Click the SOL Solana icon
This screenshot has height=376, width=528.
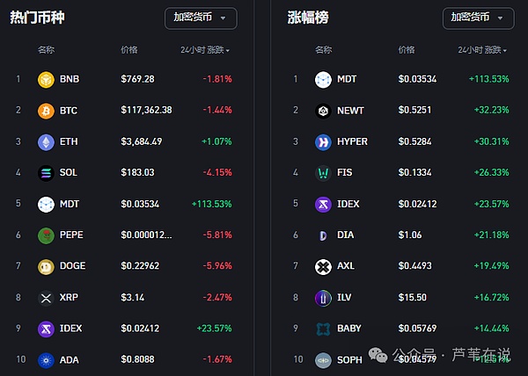(46, 173)
